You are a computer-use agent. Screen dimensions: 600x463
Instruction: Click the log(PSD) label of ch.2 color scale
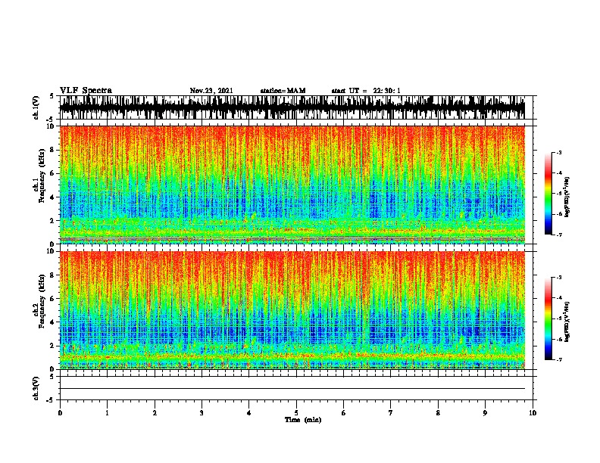tap(567, 322)
